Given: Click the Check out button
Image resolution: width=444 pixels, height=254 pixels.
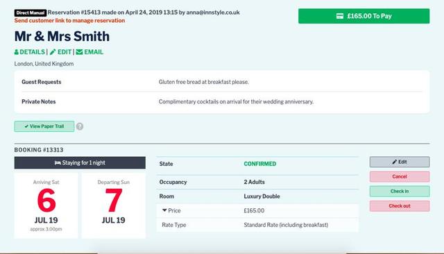Looking at the screenshot, I should (x=400, y=206).
